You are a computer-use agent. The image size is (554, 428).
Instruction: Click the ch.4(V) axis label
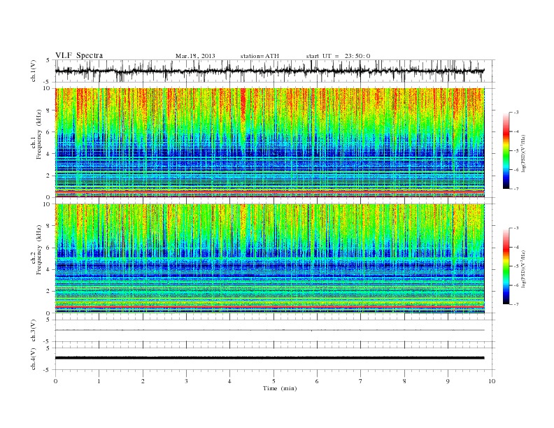34,359
